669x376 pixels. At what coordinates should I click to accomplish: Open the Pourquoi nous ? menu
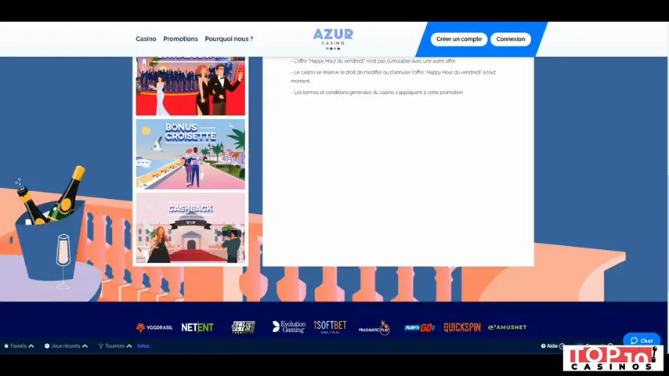click(229, 39)
